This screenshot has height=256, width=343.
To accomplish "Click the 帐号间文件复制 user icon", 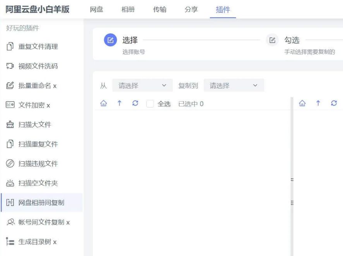I will click(10, 222).
